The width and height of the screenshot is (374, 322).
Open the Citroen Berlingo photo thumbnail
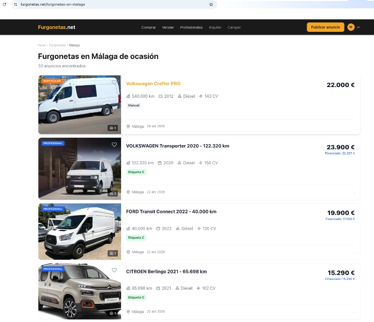(79, 292)
